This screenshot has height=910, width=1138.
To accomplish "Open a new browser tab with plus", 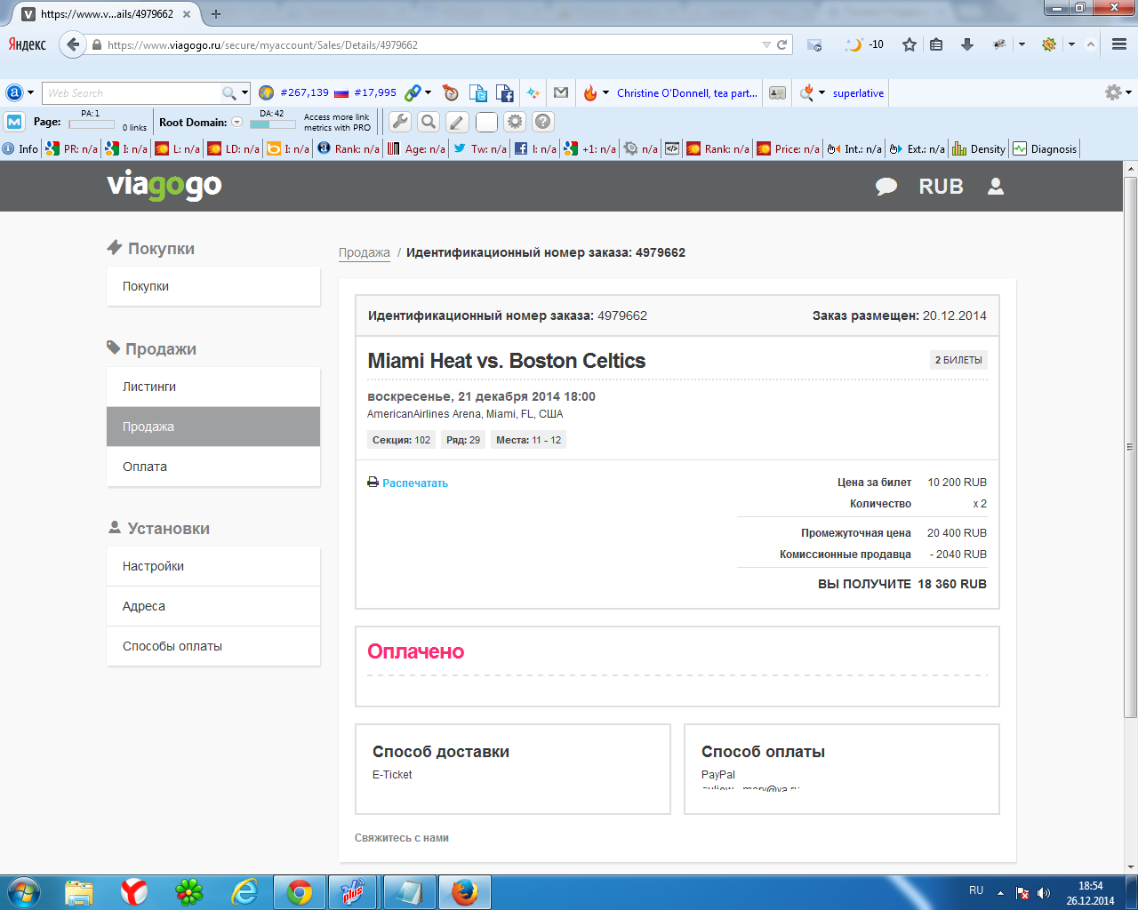I will (216, 13).
